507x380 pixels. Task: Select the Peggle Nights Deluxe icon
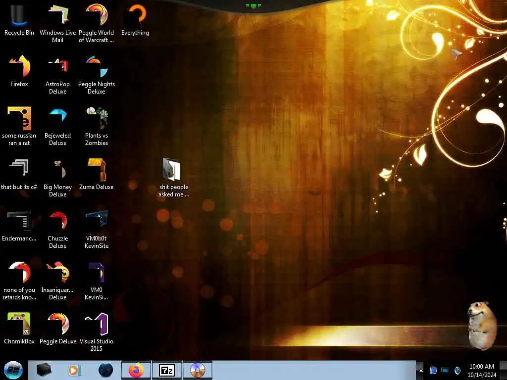[97, 75]
